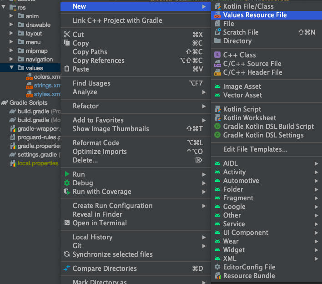Select Gradle Scripts node

(x=28, y=102)
